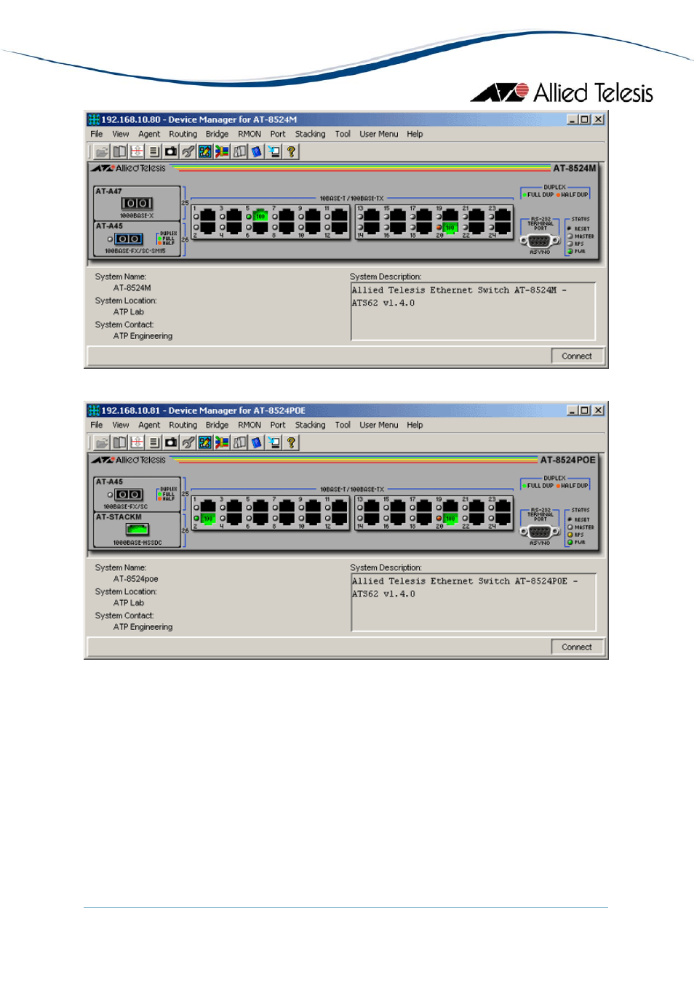This screenshot has width=694, height=982.
Task: Click the 'AT-8524poe' system name value
Action: click(135, 579)
